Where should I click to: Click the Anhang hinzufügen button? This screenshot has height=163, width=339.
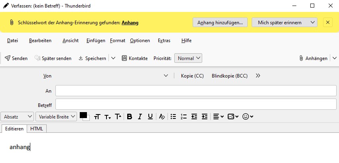(220, 23)
